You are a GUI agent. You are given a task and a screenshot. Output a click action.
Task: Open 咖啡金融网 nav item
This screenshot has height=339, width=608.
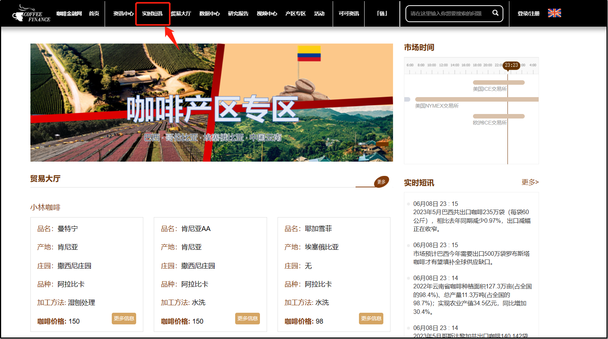(x=69, y=13)
